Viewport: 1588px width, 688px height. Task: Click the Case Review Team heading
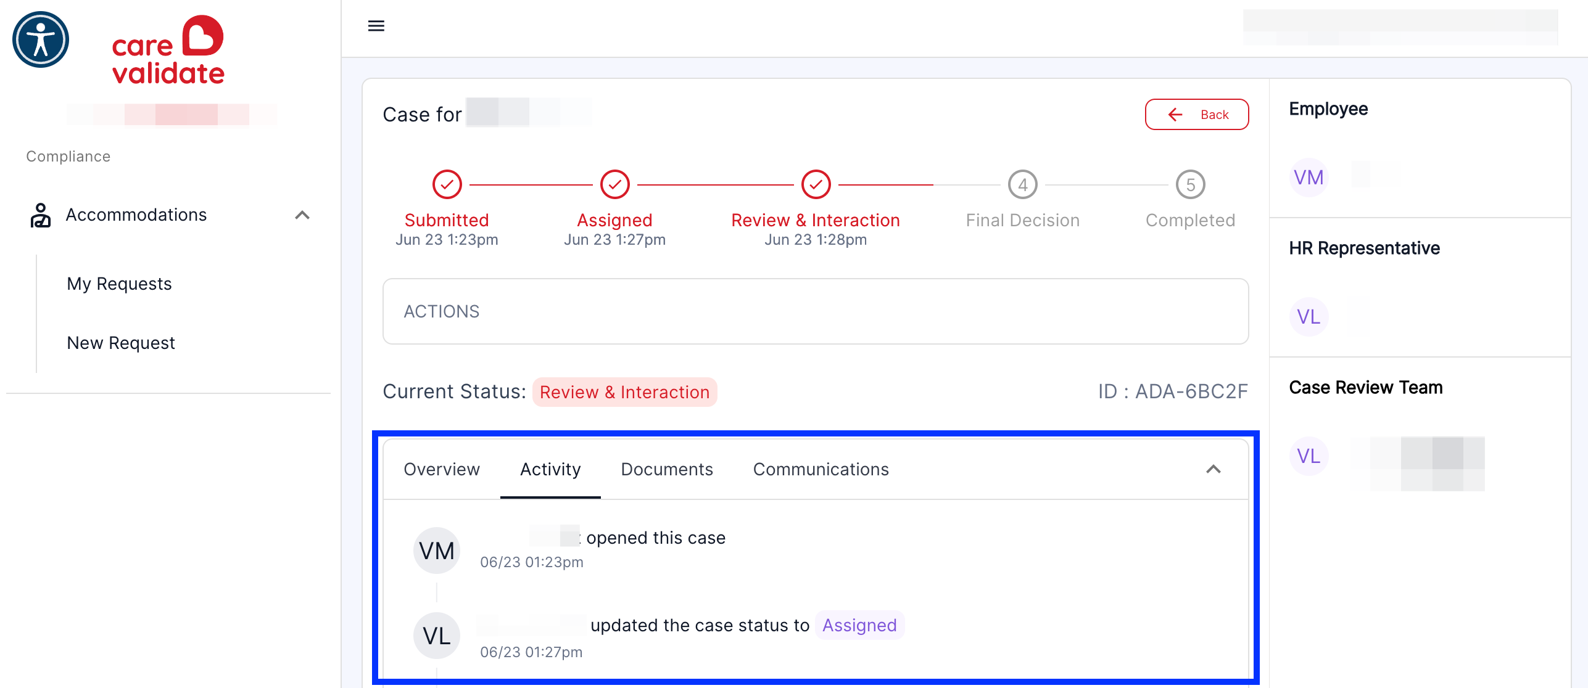tap(1366, 387)
